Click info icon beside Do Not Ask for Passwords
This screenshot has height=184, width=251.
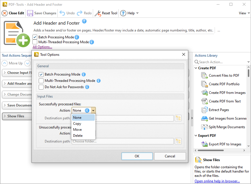pyautogui.click(x=87, y=87)
